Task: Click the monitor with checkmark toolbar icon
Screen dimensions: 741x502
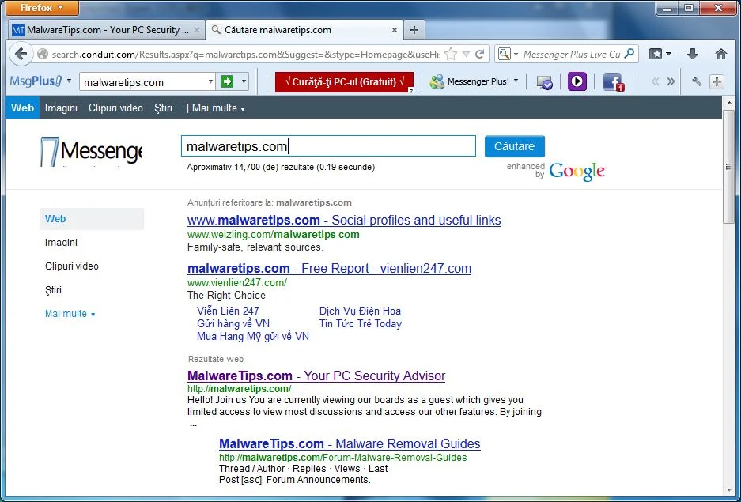Action: 544,83
